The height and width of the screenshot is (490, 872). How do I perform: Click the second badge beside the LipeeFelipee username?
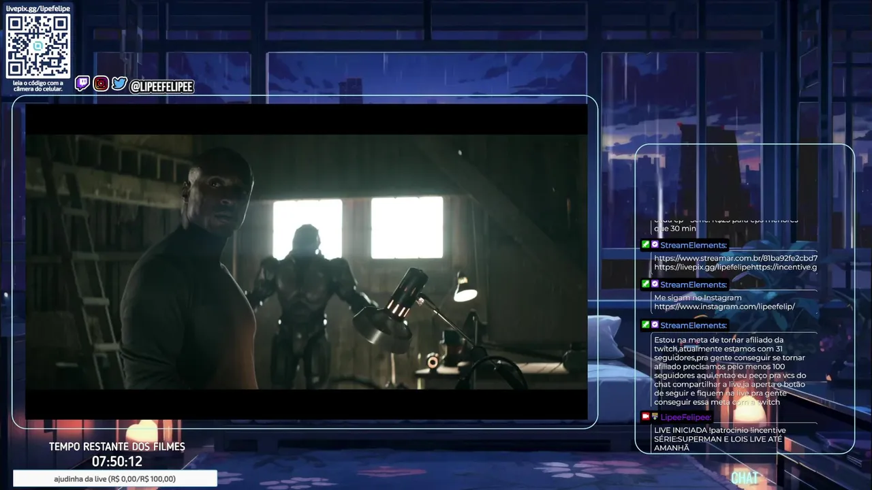(x=655, y=416)
